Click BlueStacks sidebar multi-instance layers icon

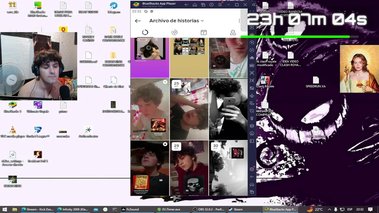tap(252, 126)
